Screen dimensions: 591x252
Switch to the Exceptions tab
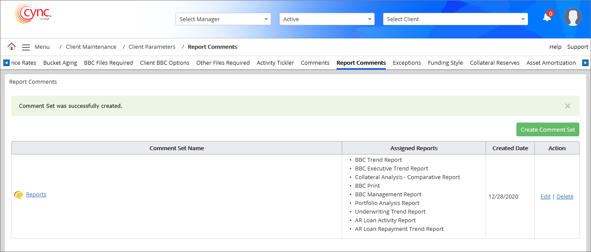[x=407, y=63]
